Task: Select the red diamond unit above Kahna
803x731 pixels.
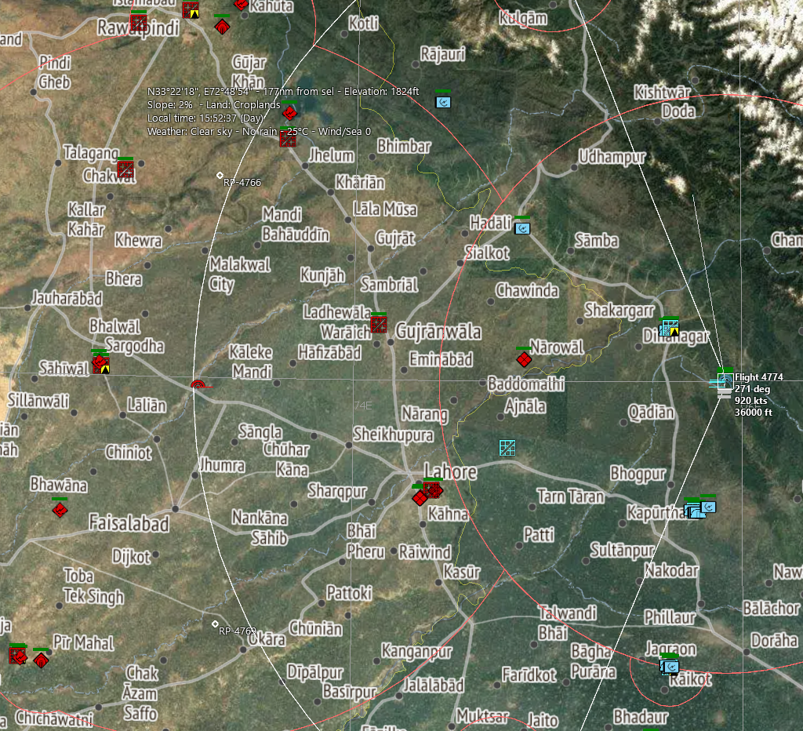Action: coord(420,497)
